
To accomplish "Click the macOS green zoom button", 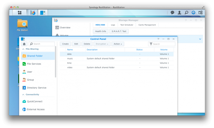I will pyautogui.click(x=18, y=7).
